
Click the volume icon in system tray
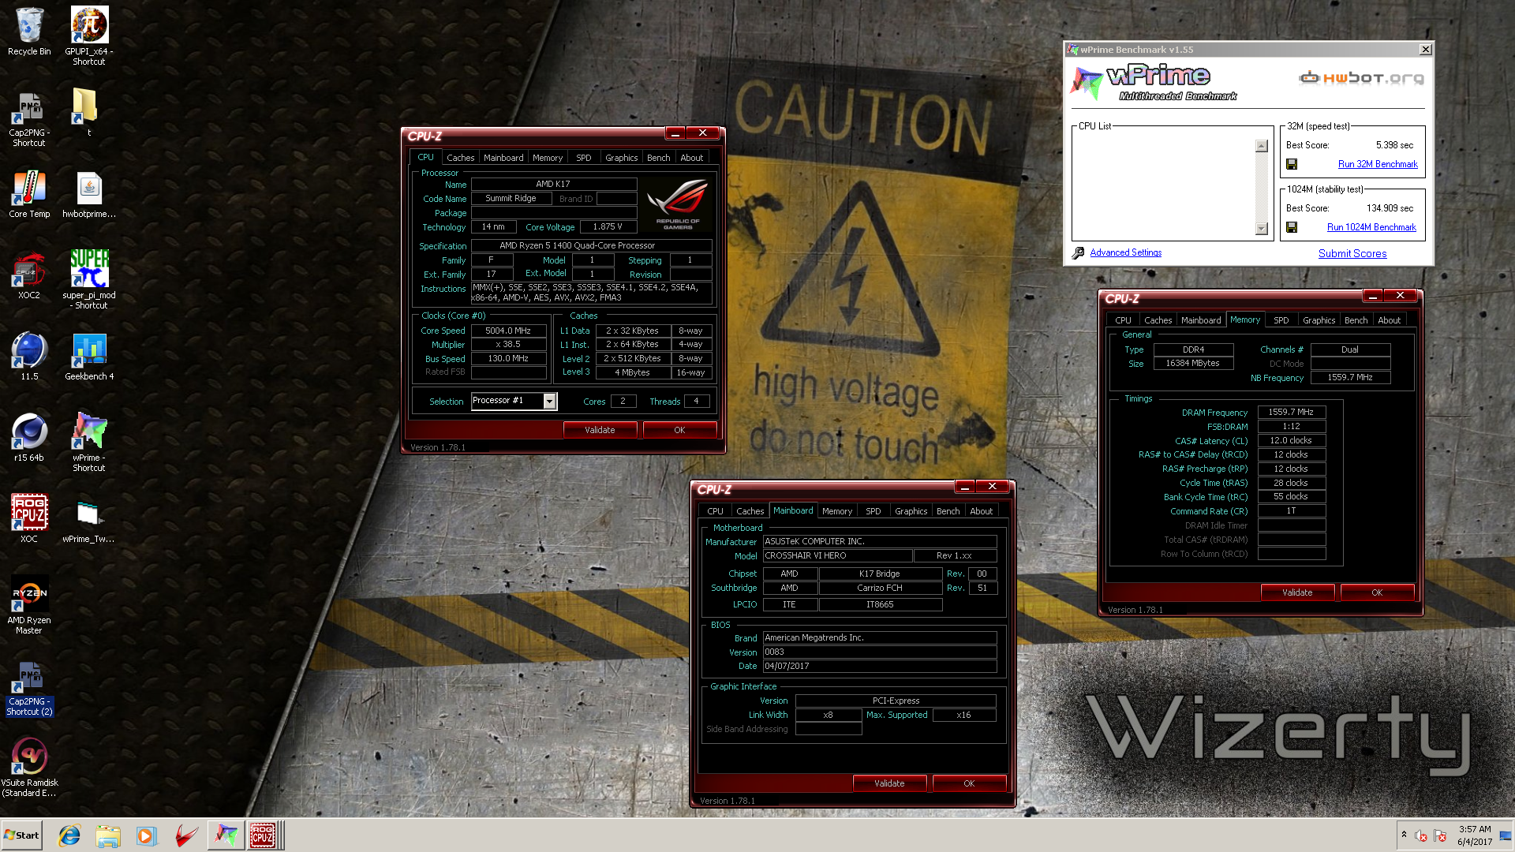1421,835
